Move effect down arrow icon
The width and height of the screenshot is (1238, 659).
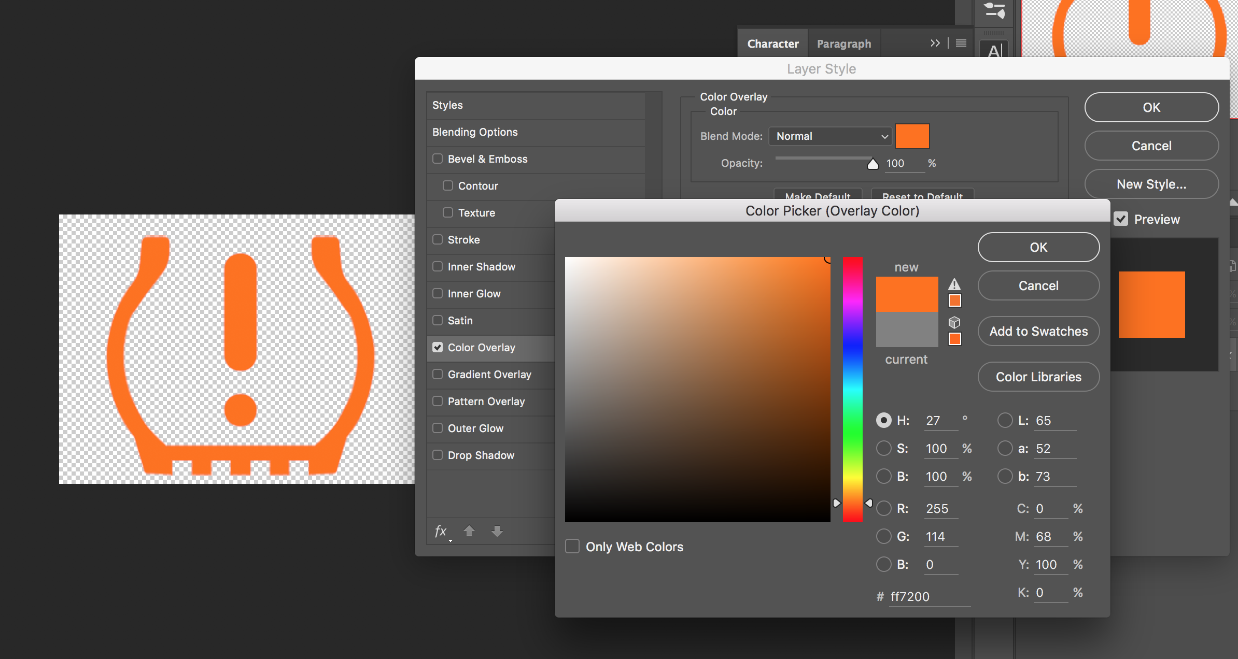pyautogui.click(x=497, y=531)
